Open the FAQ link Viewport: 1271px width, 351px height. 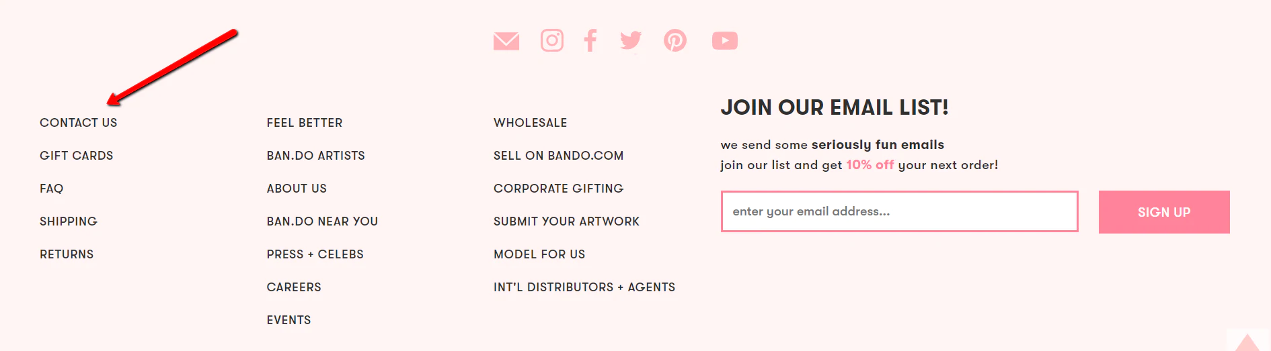51,189
